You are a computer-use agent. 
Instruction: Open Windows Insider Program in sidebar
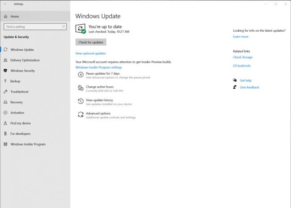35,144
